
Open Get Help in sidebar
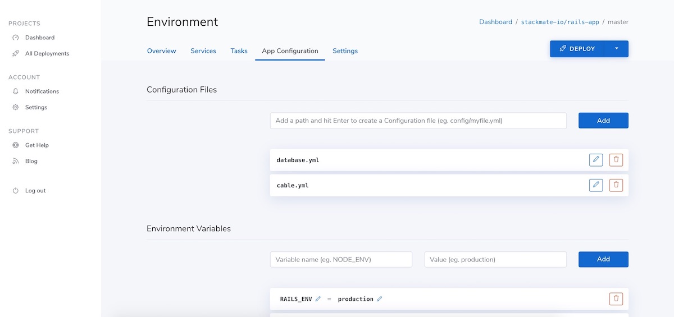pos(37,145)
